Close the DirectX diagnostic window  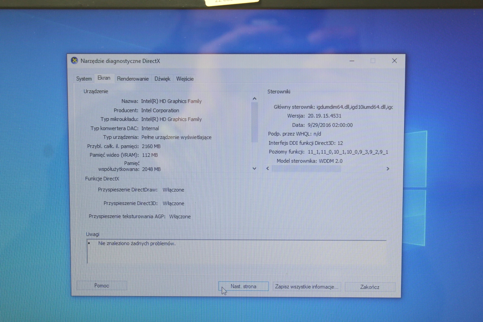[394, 61]
